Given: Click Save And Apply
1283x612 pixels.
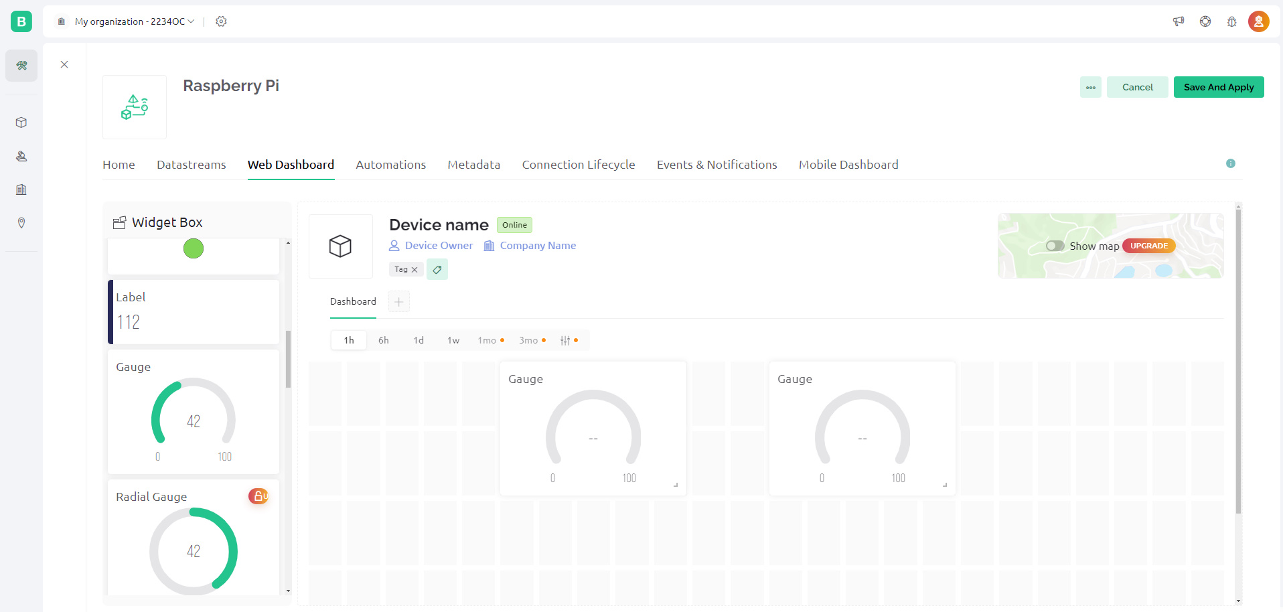Looking at the screenshot, I should [x=1219, y=87].
